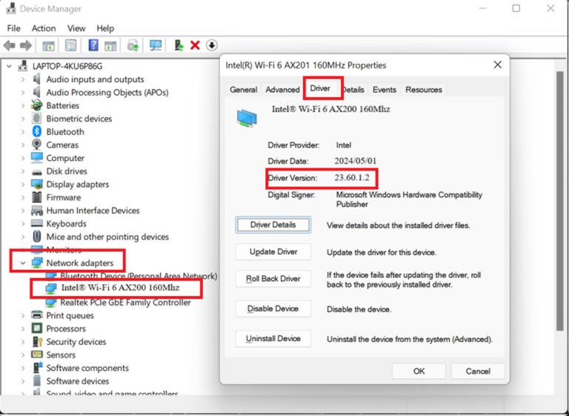569x416 pixels.
Task: Click the Driver Details button
Action: [273, 225]
